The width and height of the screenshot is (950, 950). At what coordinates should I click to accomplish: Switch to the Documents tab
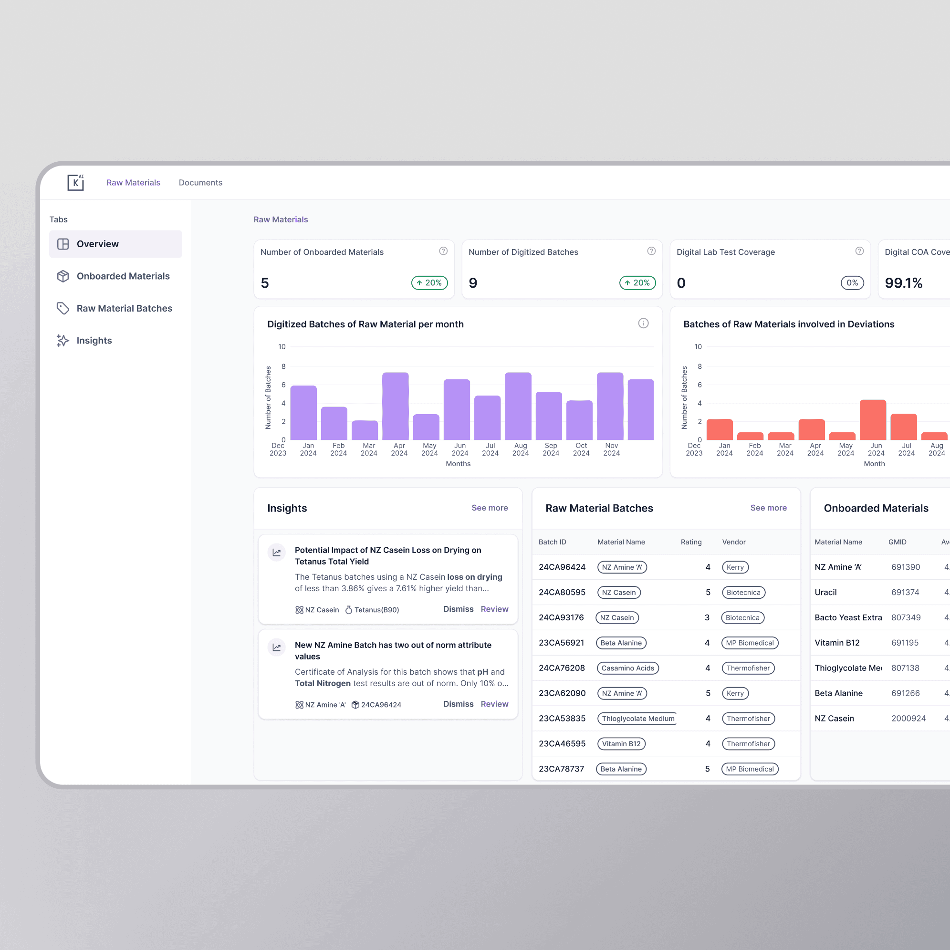[200, 182]
